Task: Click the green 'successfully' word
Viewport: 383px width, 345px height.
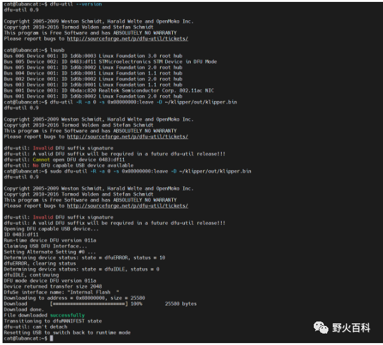Action: pos(67,315)
